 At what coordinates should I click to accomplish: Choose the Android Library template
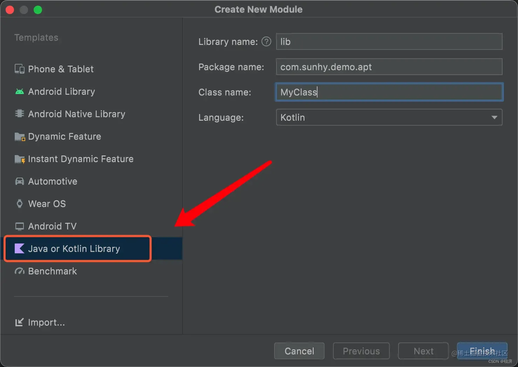pyautogui.click(x=91, y=92)
